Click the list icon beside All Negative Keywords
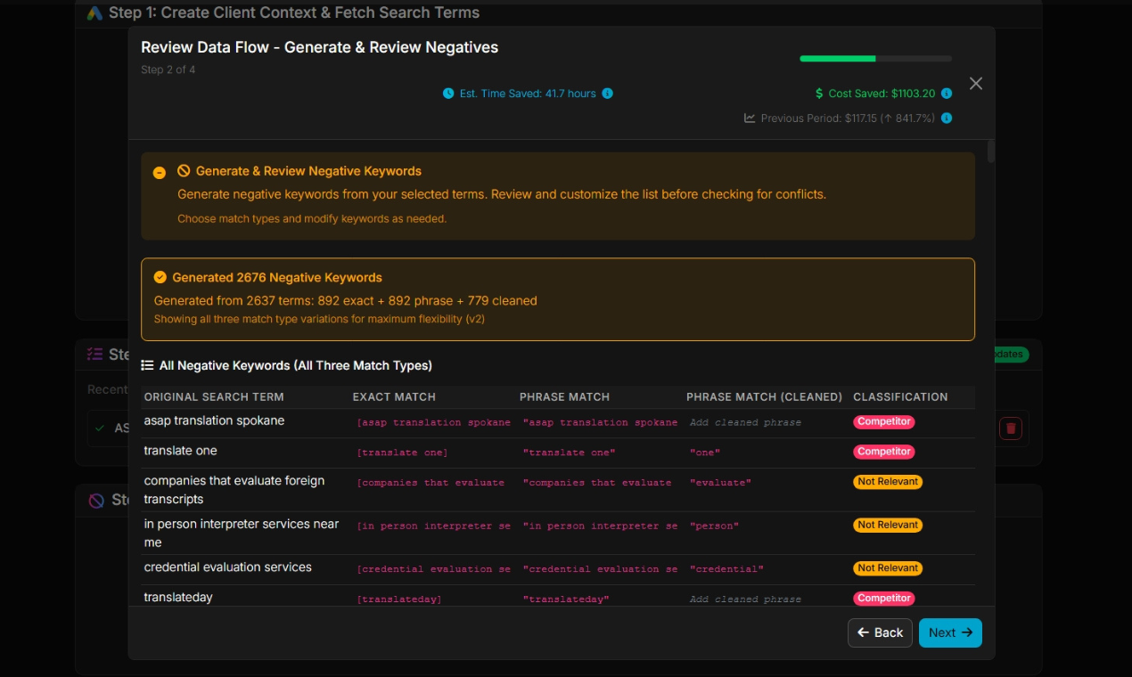The height and width of the screenshot is (677, 1132). pyautogui.click(x=148, y=365)
